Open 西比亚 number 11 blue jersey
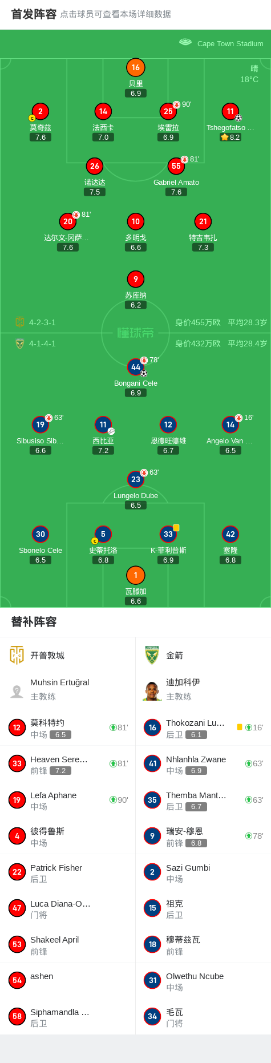271x1063 pixels. click(103, 425)
